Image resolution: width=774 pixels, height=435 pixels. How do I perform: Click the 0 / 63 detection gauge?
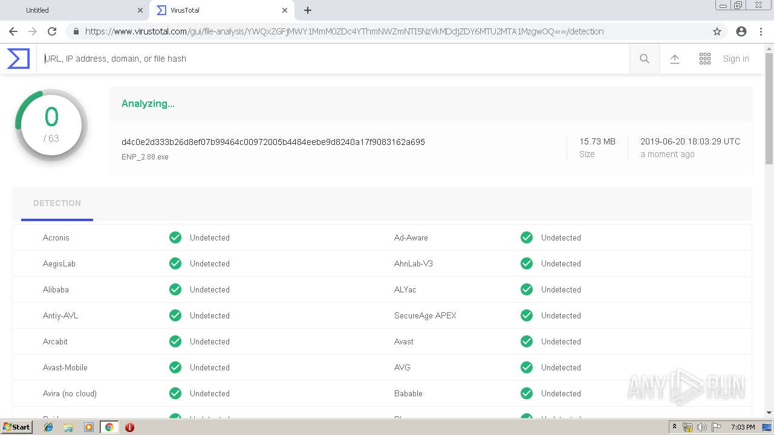pos(51,125)
